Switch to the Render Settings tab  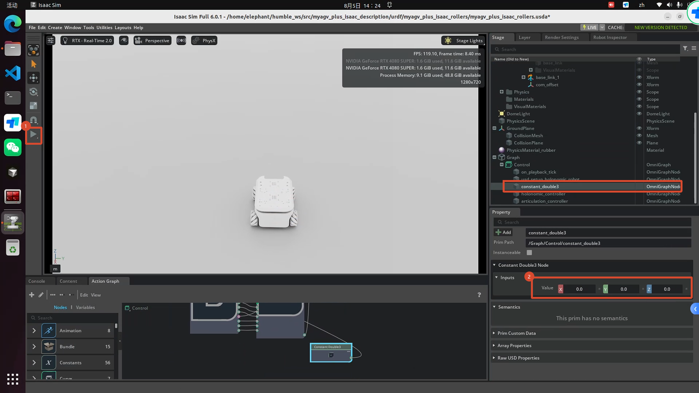562,37
